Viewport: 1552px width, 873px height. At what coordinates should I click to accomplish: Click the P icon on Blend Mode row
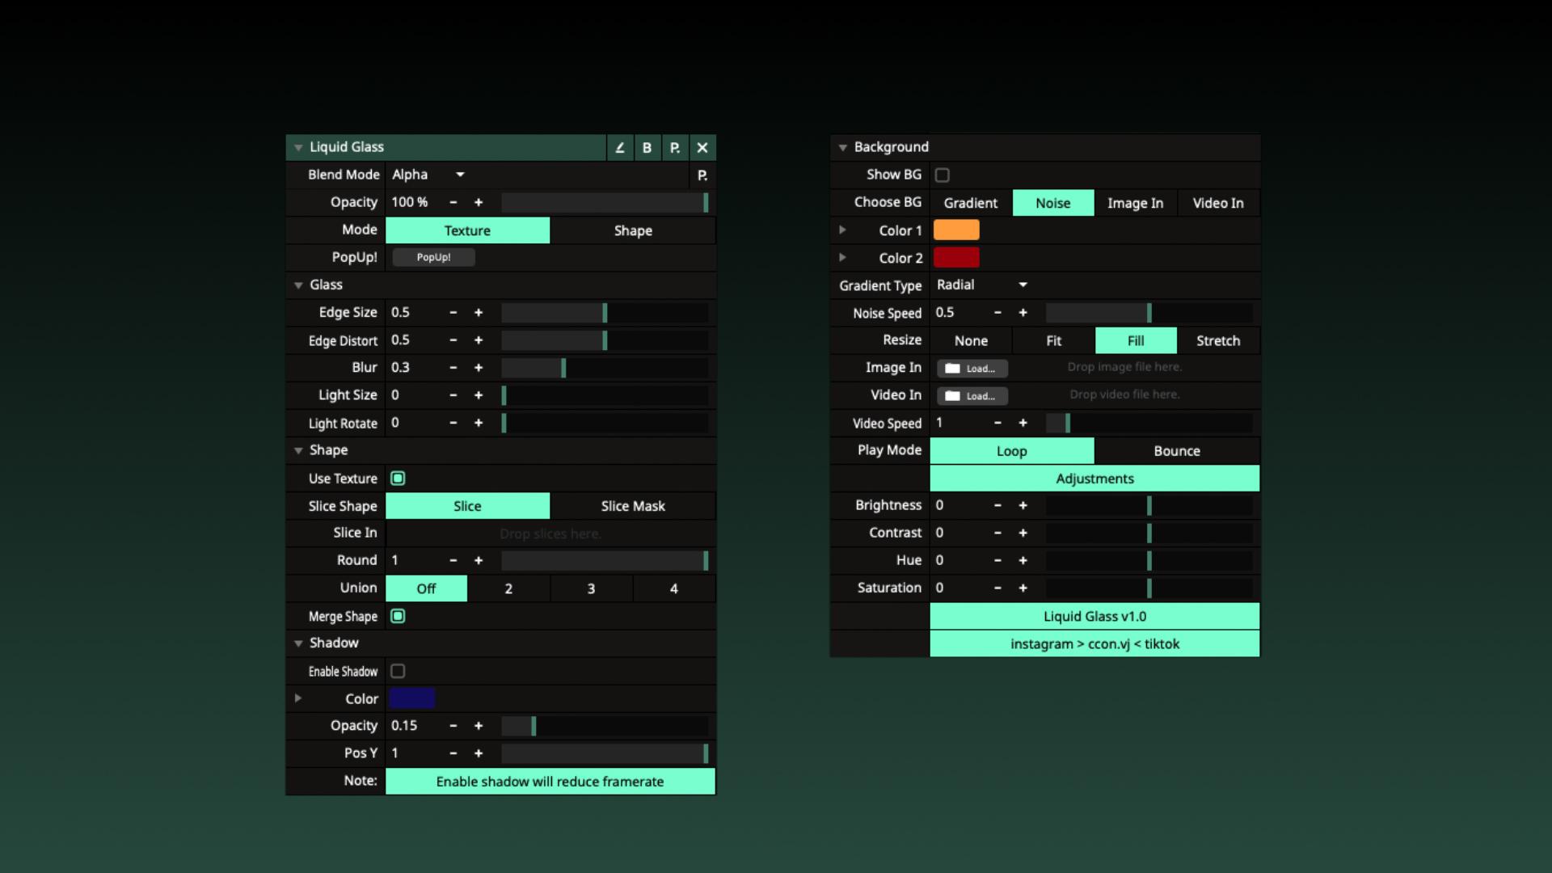(x=702, y=175)
